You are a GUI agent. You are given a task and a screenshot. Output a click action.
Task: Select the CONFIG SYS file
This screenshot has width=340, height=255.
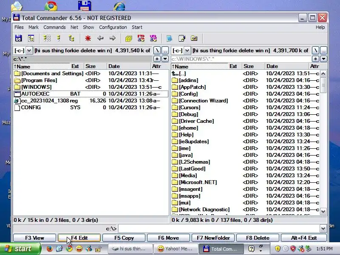click(91, 108)
